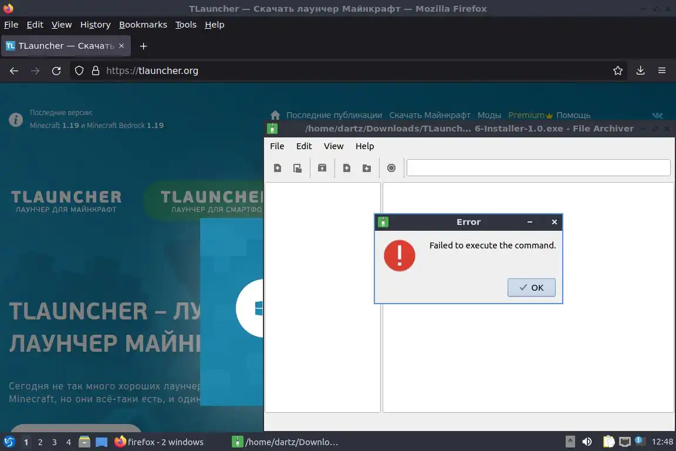Open Firefox File menu
The image size is (676, 451).
[x=11, y=25]
